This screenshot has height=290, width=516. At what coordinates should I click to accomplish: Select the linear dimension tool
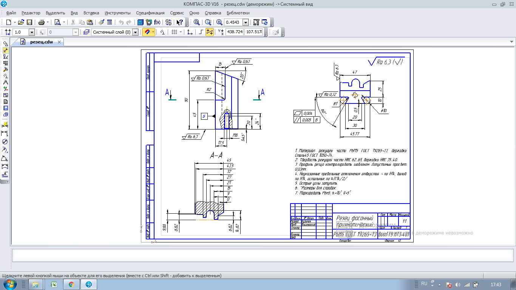tap(5, 133)
